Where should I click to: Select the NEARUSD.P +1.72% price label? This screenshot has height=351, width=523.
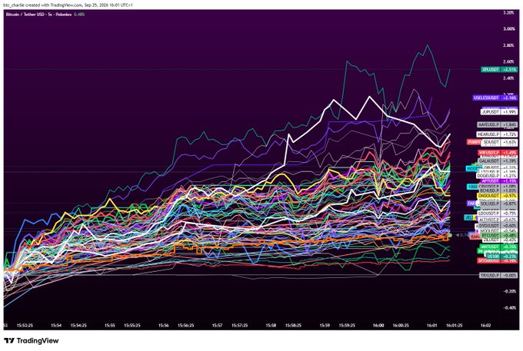pos(497,134)
